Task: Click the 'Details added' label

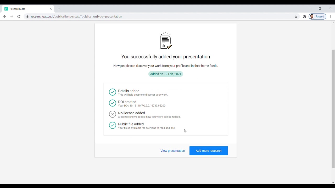Action: 129,91
